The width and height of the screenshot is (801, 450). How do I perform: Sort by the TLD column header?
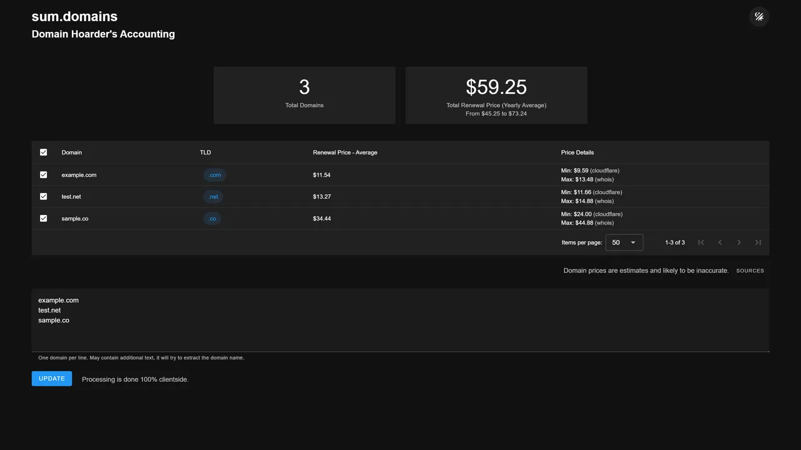point(205,152)
